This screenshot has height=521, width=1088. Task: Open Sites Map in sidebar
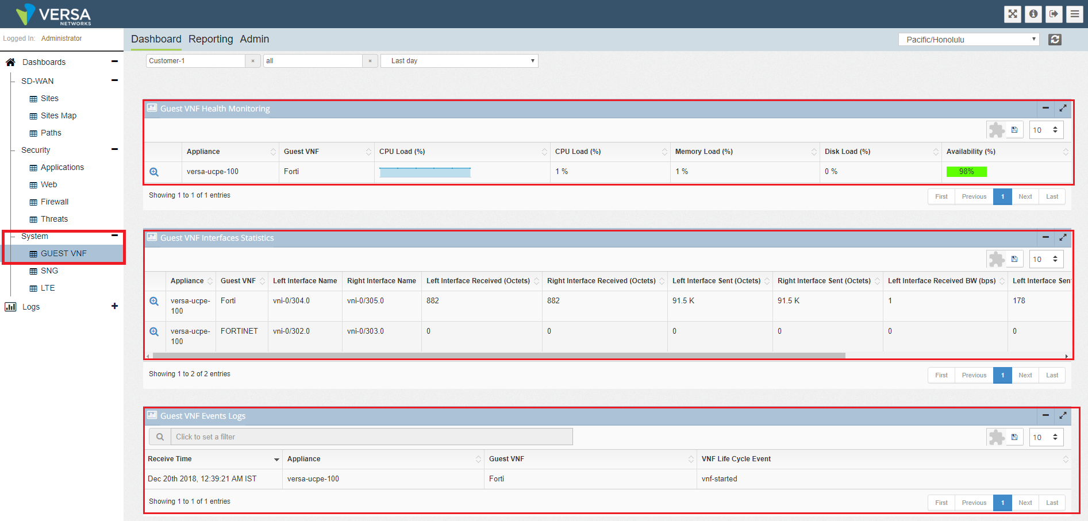tap(58, 115)
